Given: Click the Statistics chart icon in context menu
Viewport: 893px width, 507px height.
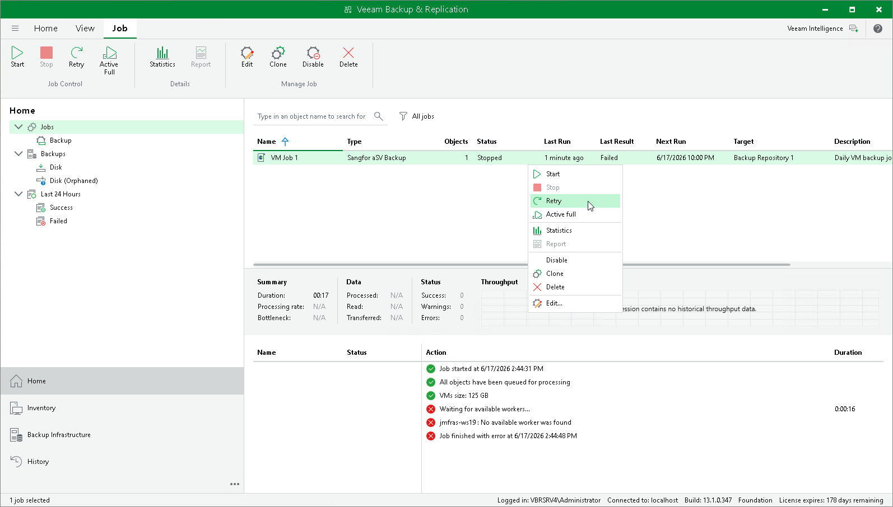Looking at the screenshot, I should coord(537,231).
